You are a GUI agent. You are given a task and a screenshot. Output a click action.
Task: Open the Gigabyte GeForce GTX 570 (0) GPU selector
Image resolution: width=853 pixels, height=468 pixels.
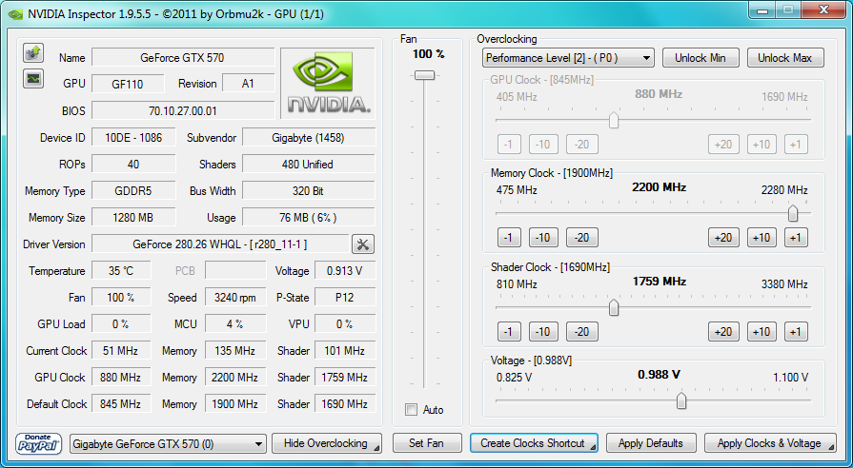click(x=168, y=444)
